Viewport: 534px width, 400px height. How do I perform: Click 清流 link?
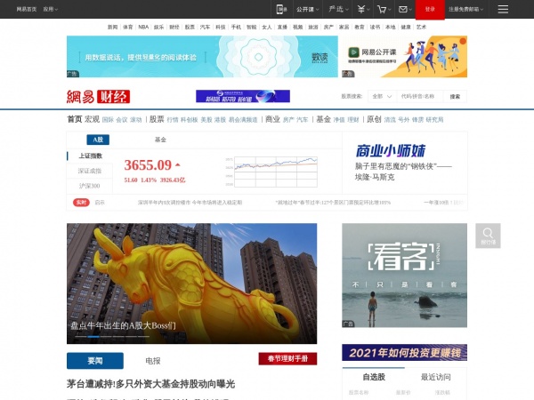pos(390,120)
